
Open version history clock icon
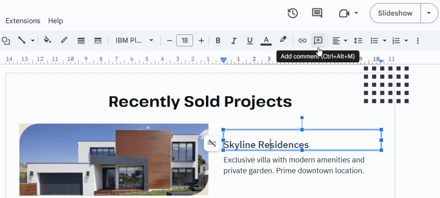click(x=293, y=13)
